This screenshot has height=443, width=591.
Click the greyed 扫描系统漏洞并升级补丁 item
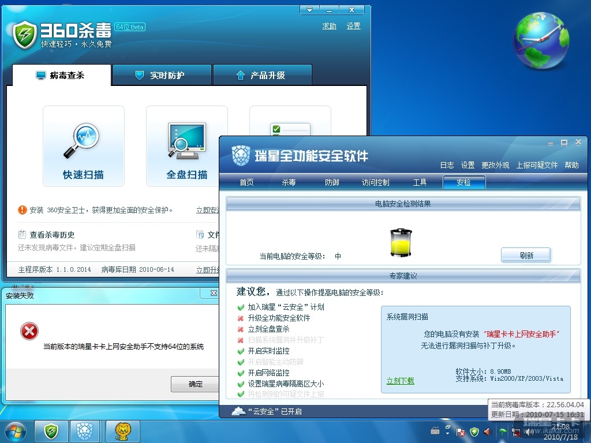click(286, 340)
